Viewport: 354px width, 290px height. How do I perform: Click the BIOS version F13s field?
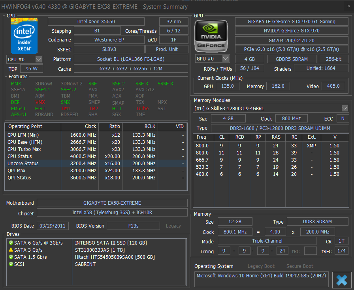(x=133, y=226)
